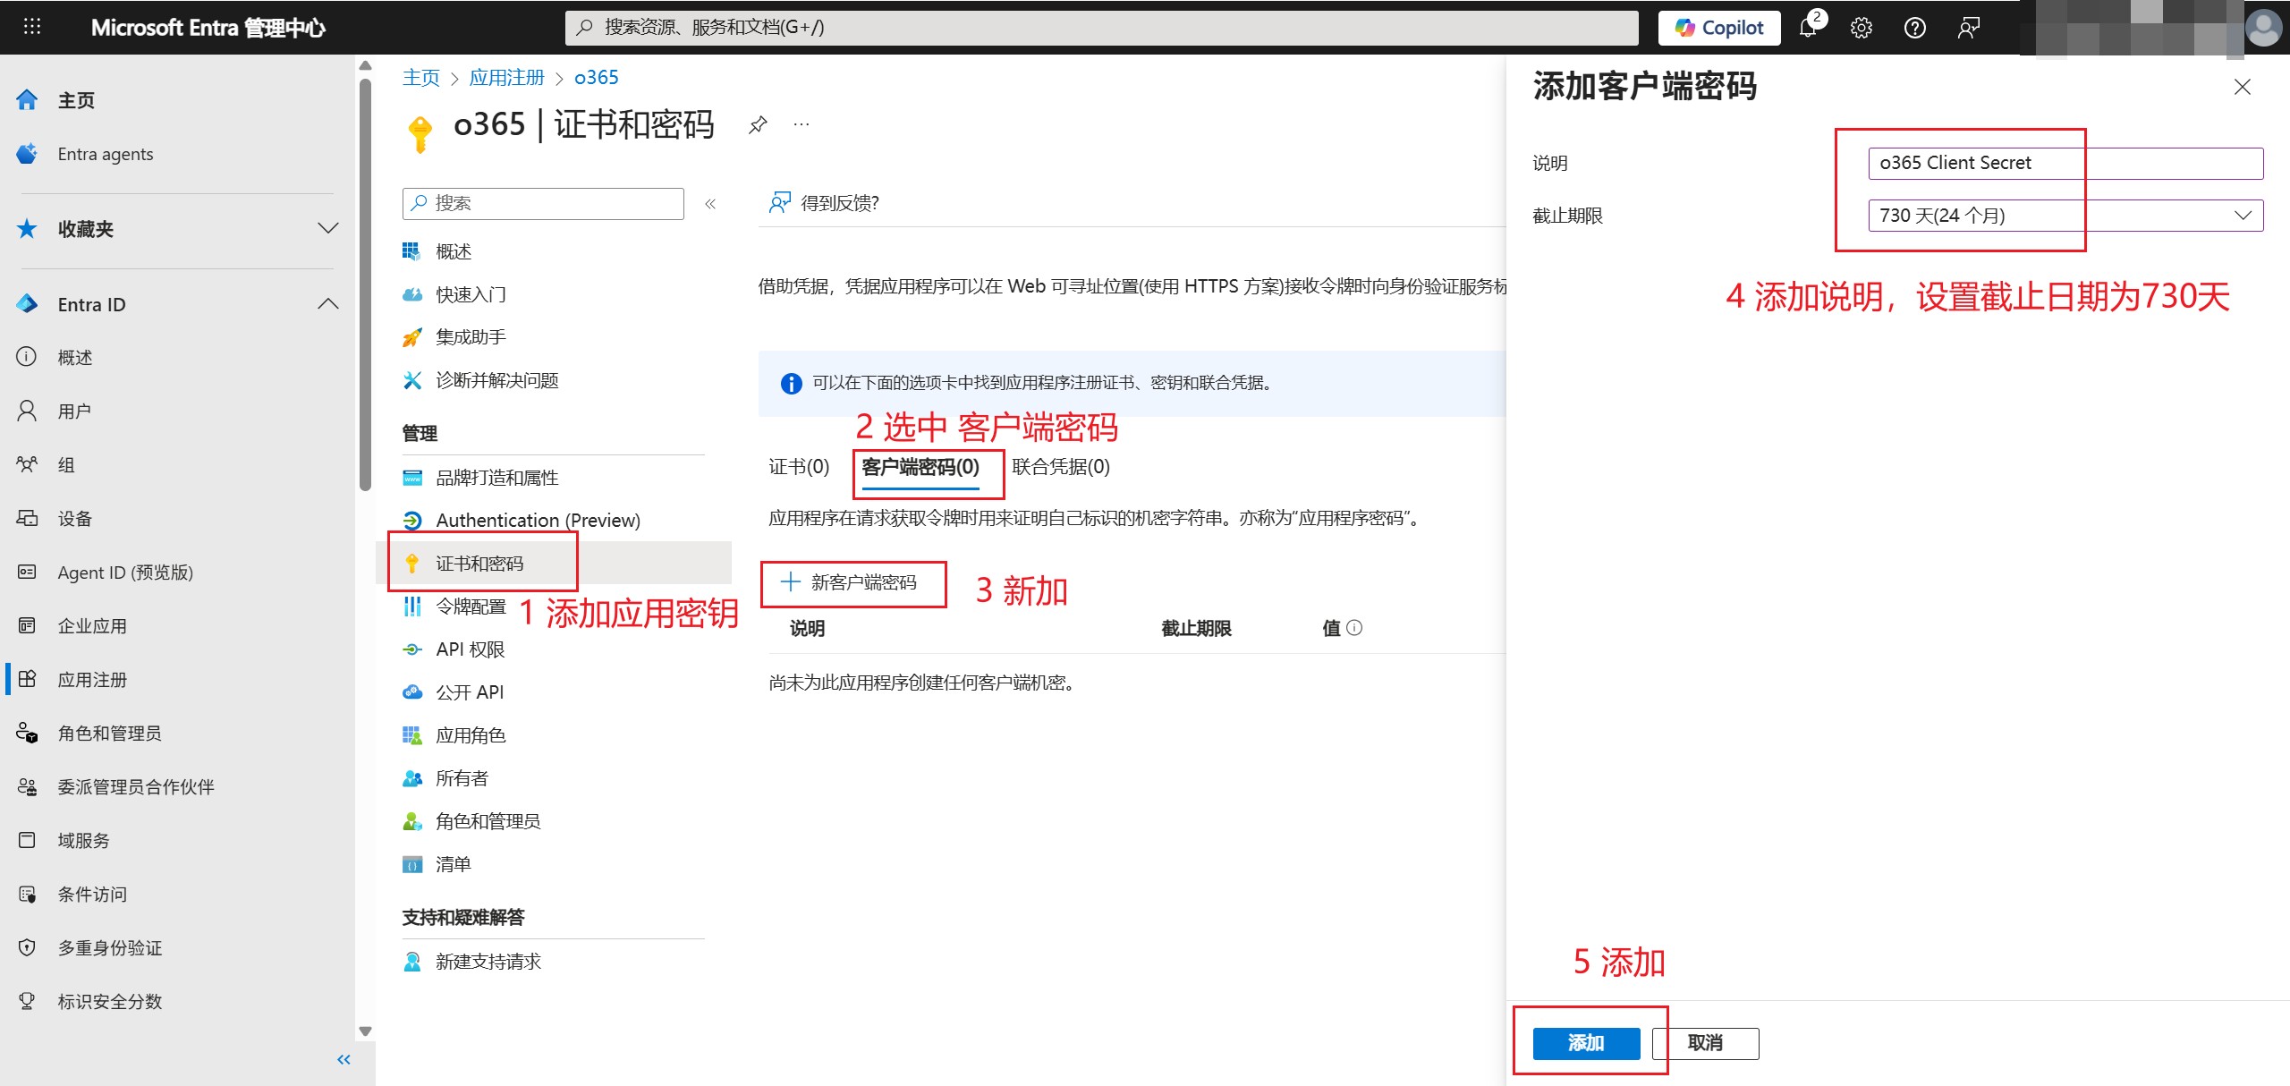The height and width of the screenshot is (1086, 2290).
Task: Click the 应用注册 breadcrumb link
Action: click(506, 78)
